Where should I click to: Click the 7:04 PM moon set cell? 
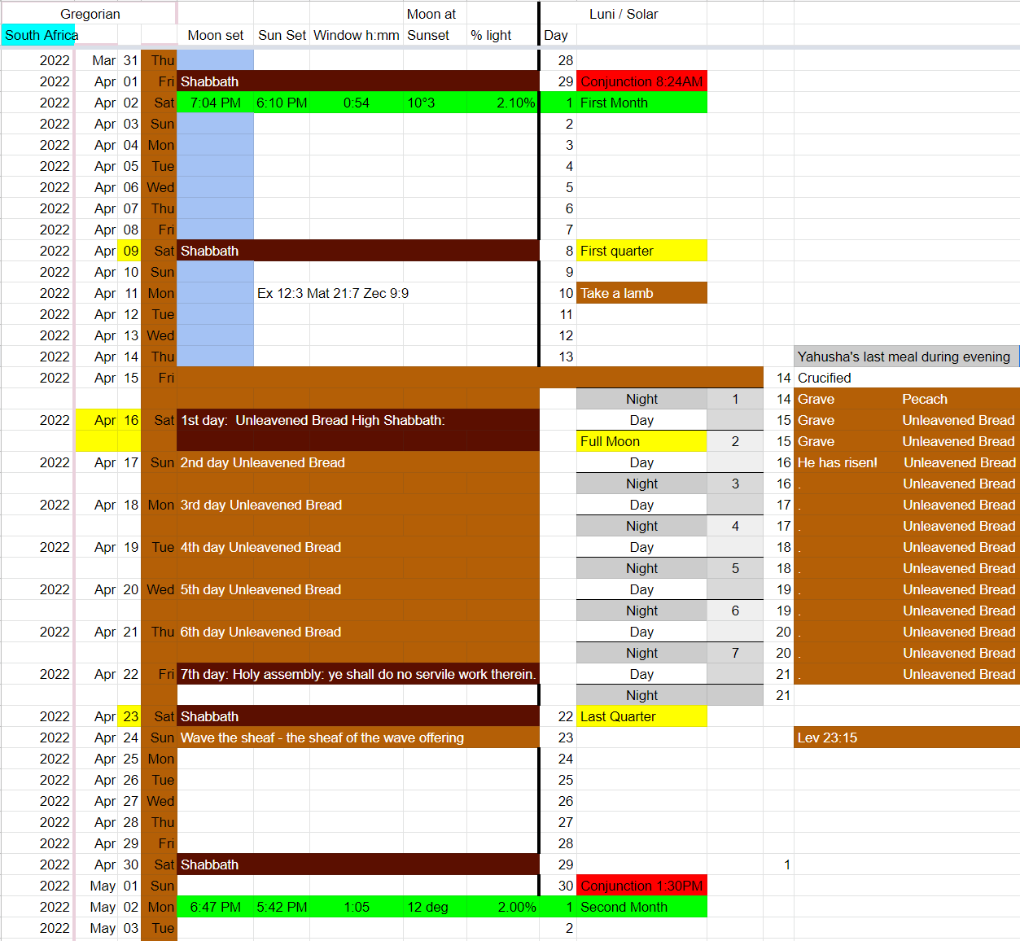[x=215, y=103]
